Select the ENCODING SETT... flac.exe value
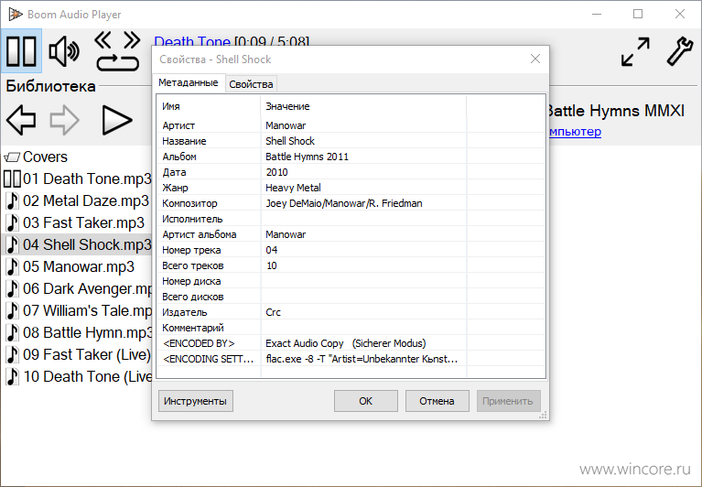 point(362,359)
